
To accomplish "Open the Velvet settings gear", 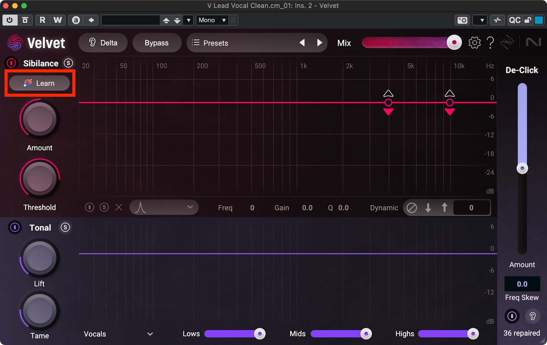I will [474, 43].
